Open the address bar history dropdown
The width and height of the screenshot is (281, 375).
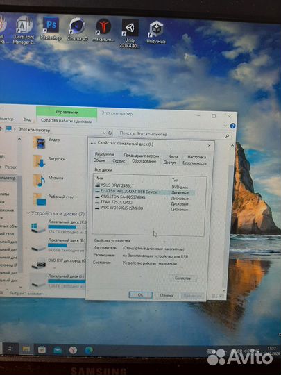(104, 132)
